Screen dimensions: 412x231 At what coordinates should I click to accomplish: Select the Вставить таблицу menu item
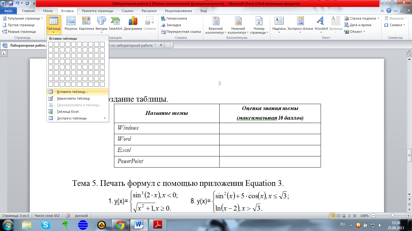coord(78,92)
